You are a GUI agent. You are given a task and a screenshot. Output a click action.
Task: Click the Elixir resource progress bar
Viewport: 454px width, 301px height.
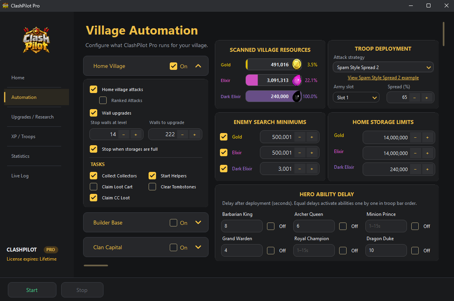[x=274, y=80]
